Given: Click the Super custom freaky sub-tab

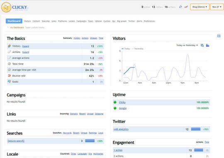Looking at the screenshot, I should tap(35, 27).
